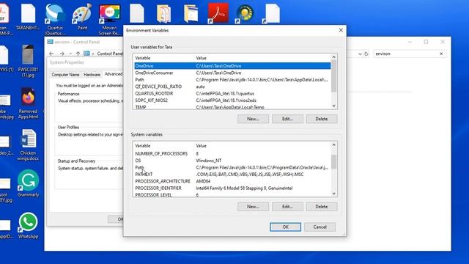Switch to the Computer Name tab

point(65,75)
